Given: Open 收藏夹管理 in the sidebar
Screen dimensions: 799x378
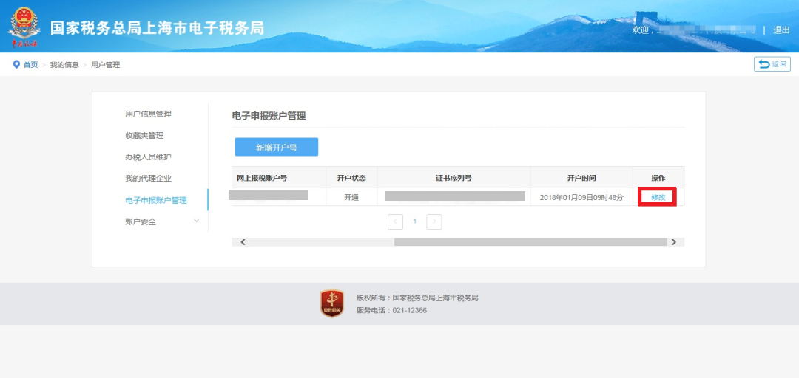Looking at the screenshot, I should tap(144, 136).
